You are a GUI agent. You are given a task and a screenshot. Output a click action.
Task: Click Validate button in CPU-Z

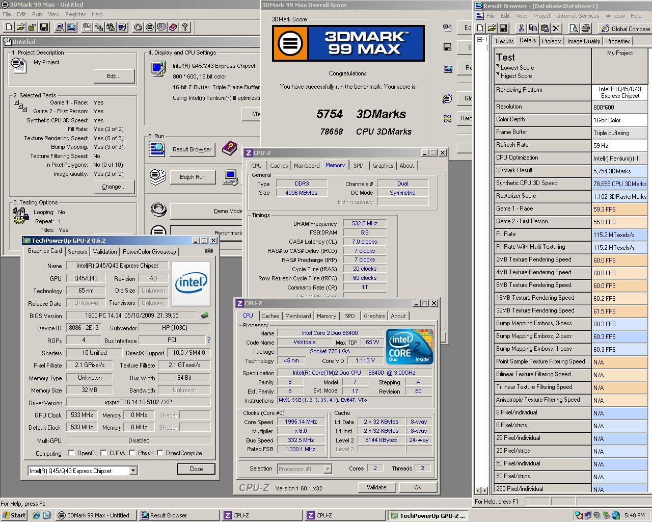click(376, 487)
